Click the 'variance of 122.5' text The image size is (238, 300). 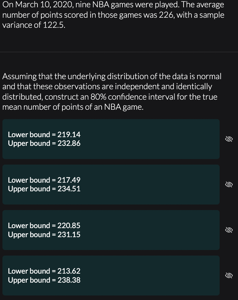[34, 25]
